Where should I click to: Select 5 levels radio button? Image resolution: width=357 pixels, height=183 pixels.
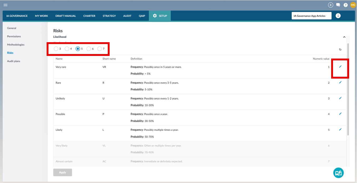point(78,49)
